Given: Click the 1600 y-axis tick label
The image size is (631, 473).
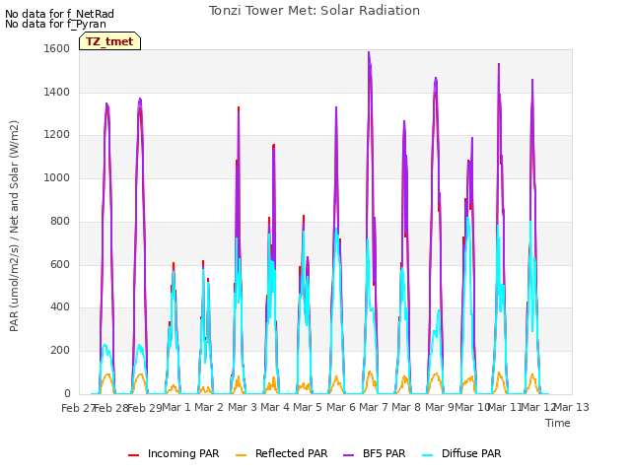Looking at the screenshot, I should click(57, 48).
